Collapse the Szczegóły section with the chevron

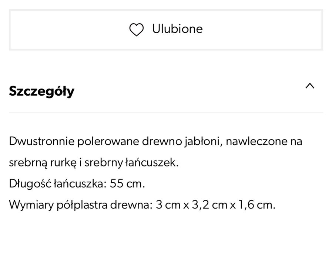[309, 86]
